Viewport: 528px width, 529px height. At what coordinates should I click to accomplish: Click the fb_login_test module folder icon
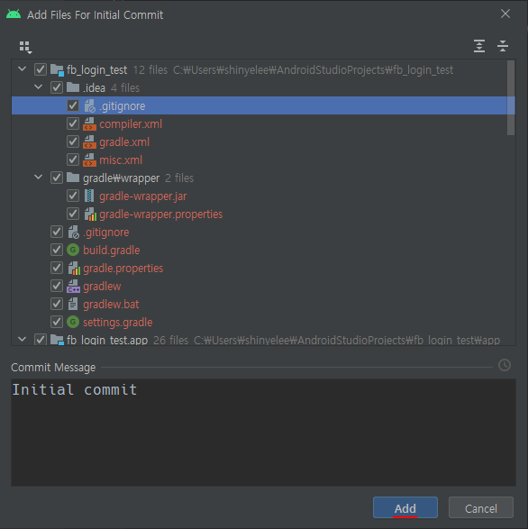(57, 69)
